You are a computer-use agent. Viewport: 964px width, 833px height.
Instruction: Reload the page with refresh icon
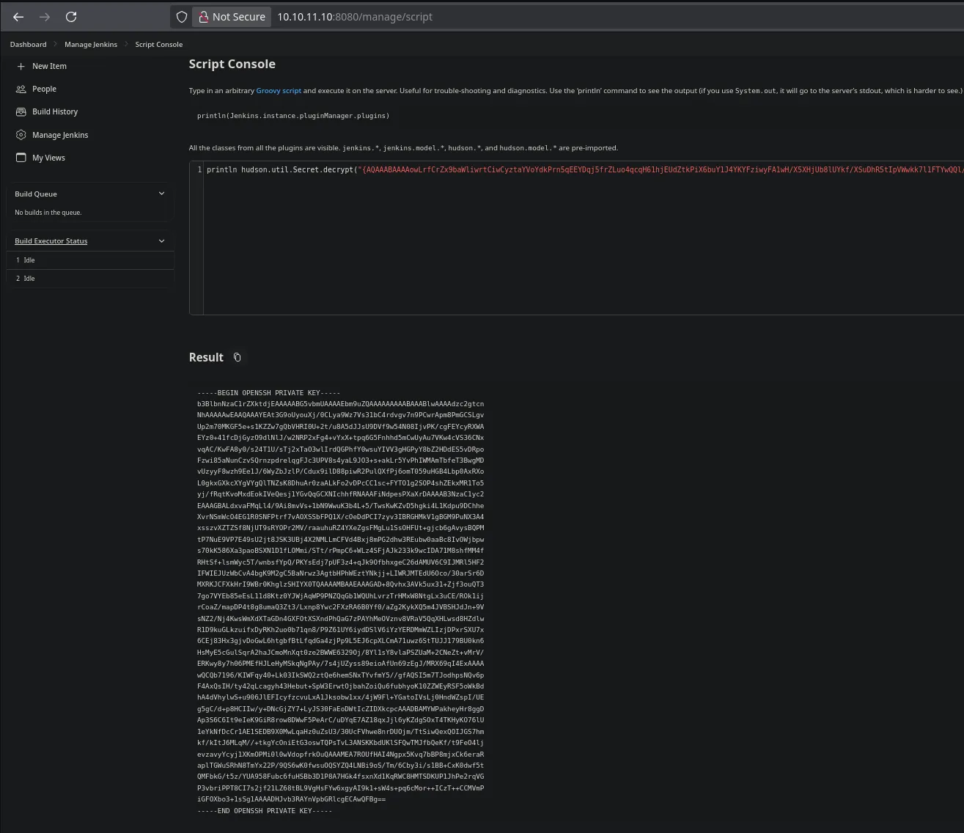tap(71, 17)
